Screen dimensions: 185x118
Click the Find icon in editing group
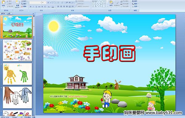(135, 1)
